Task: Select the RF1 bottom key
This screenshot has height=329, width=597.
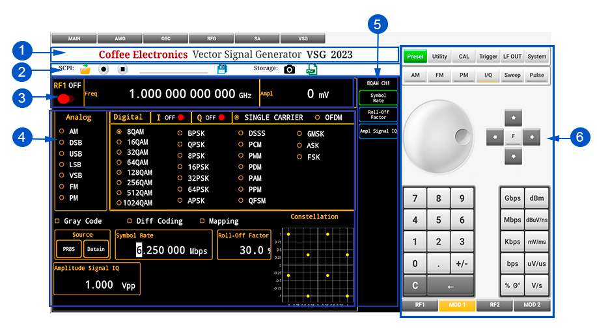Action: pyautogui.click(x=420, y=305)
